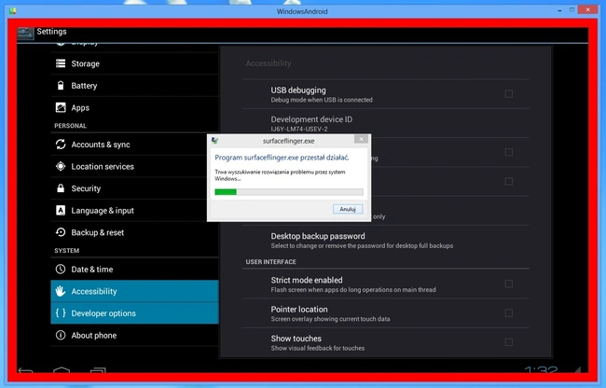Open Desktop backup password setting
The height and width of the screenshot is (388, 606).
(x=386, y=241)
